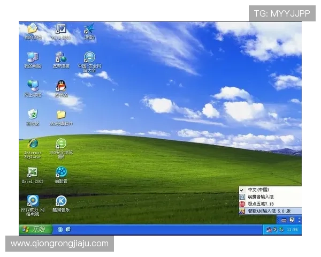
Task: Open the 回收站 recycle bin
Action: tap(33, 117)
